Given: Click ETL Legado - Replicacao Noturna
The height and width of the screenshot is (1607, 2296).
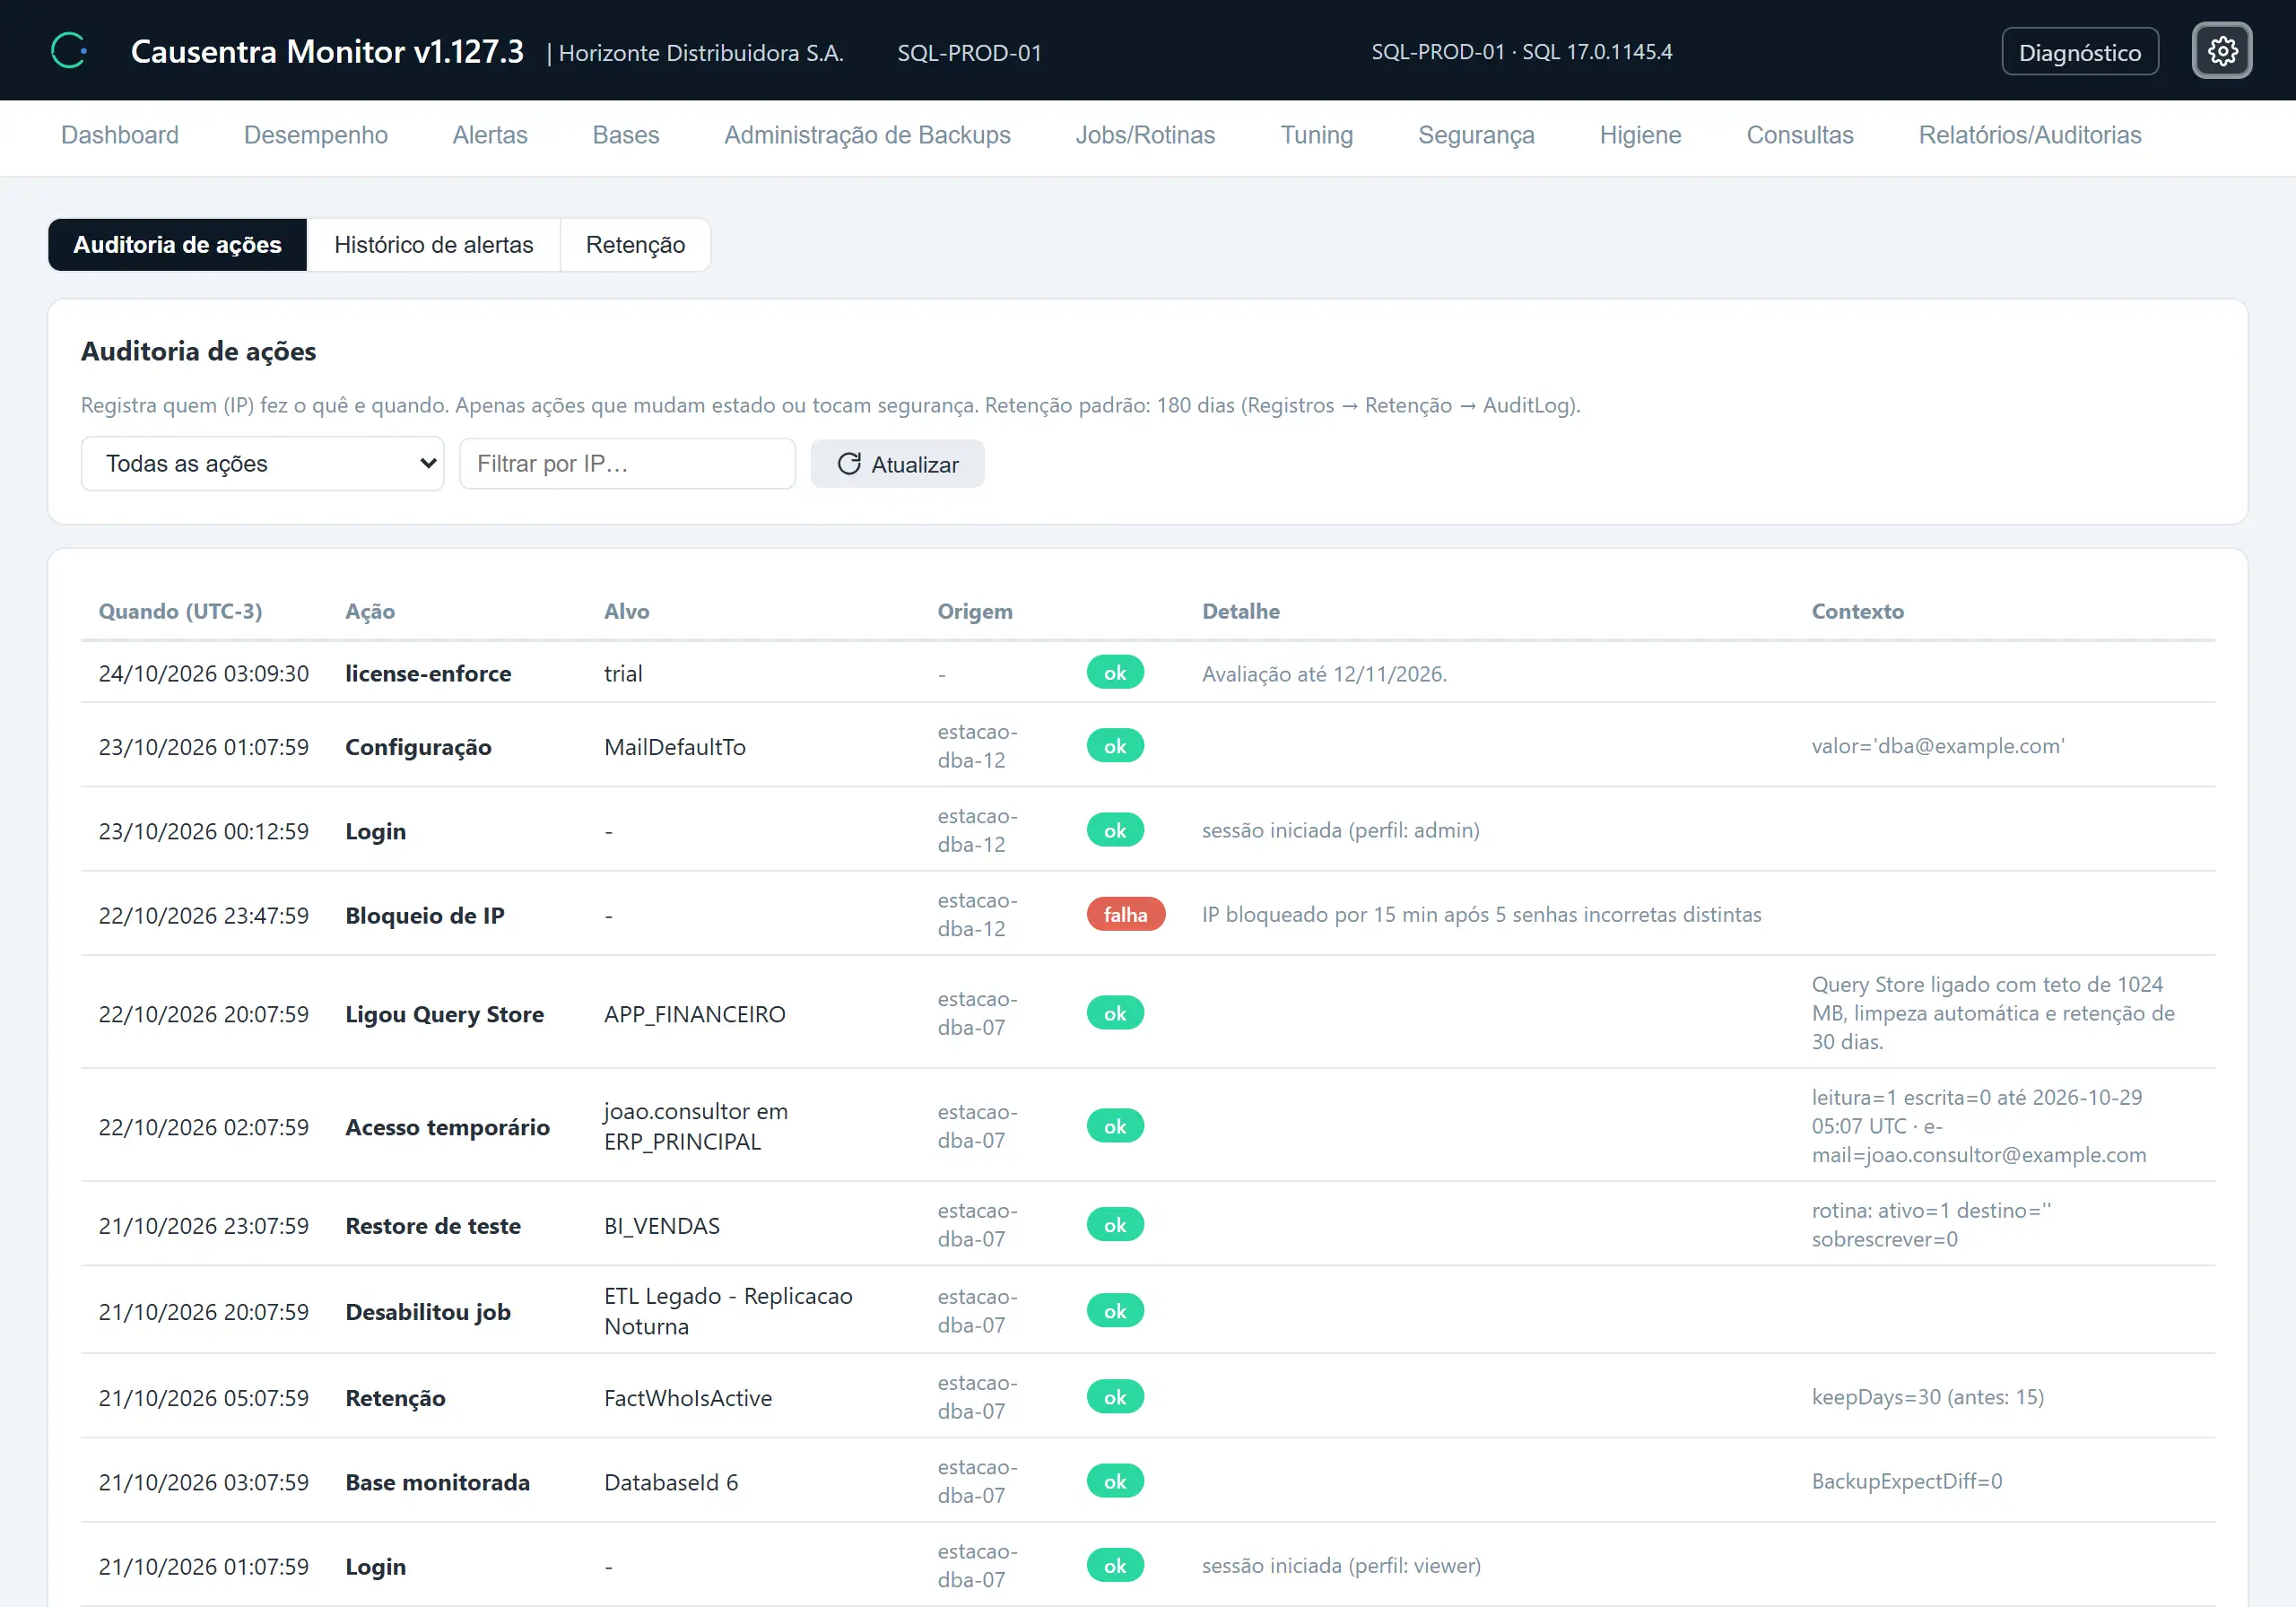Looking at the screenshot, I should coord(728,1311).
